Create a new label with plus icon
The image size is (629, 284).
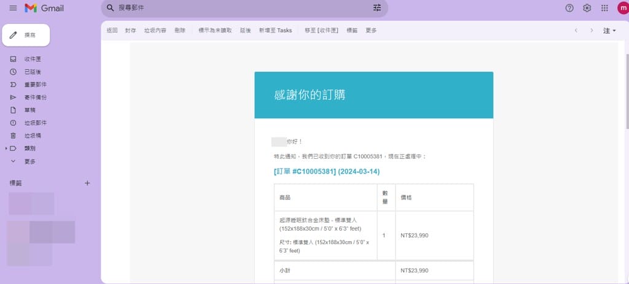tap(87, 183)
